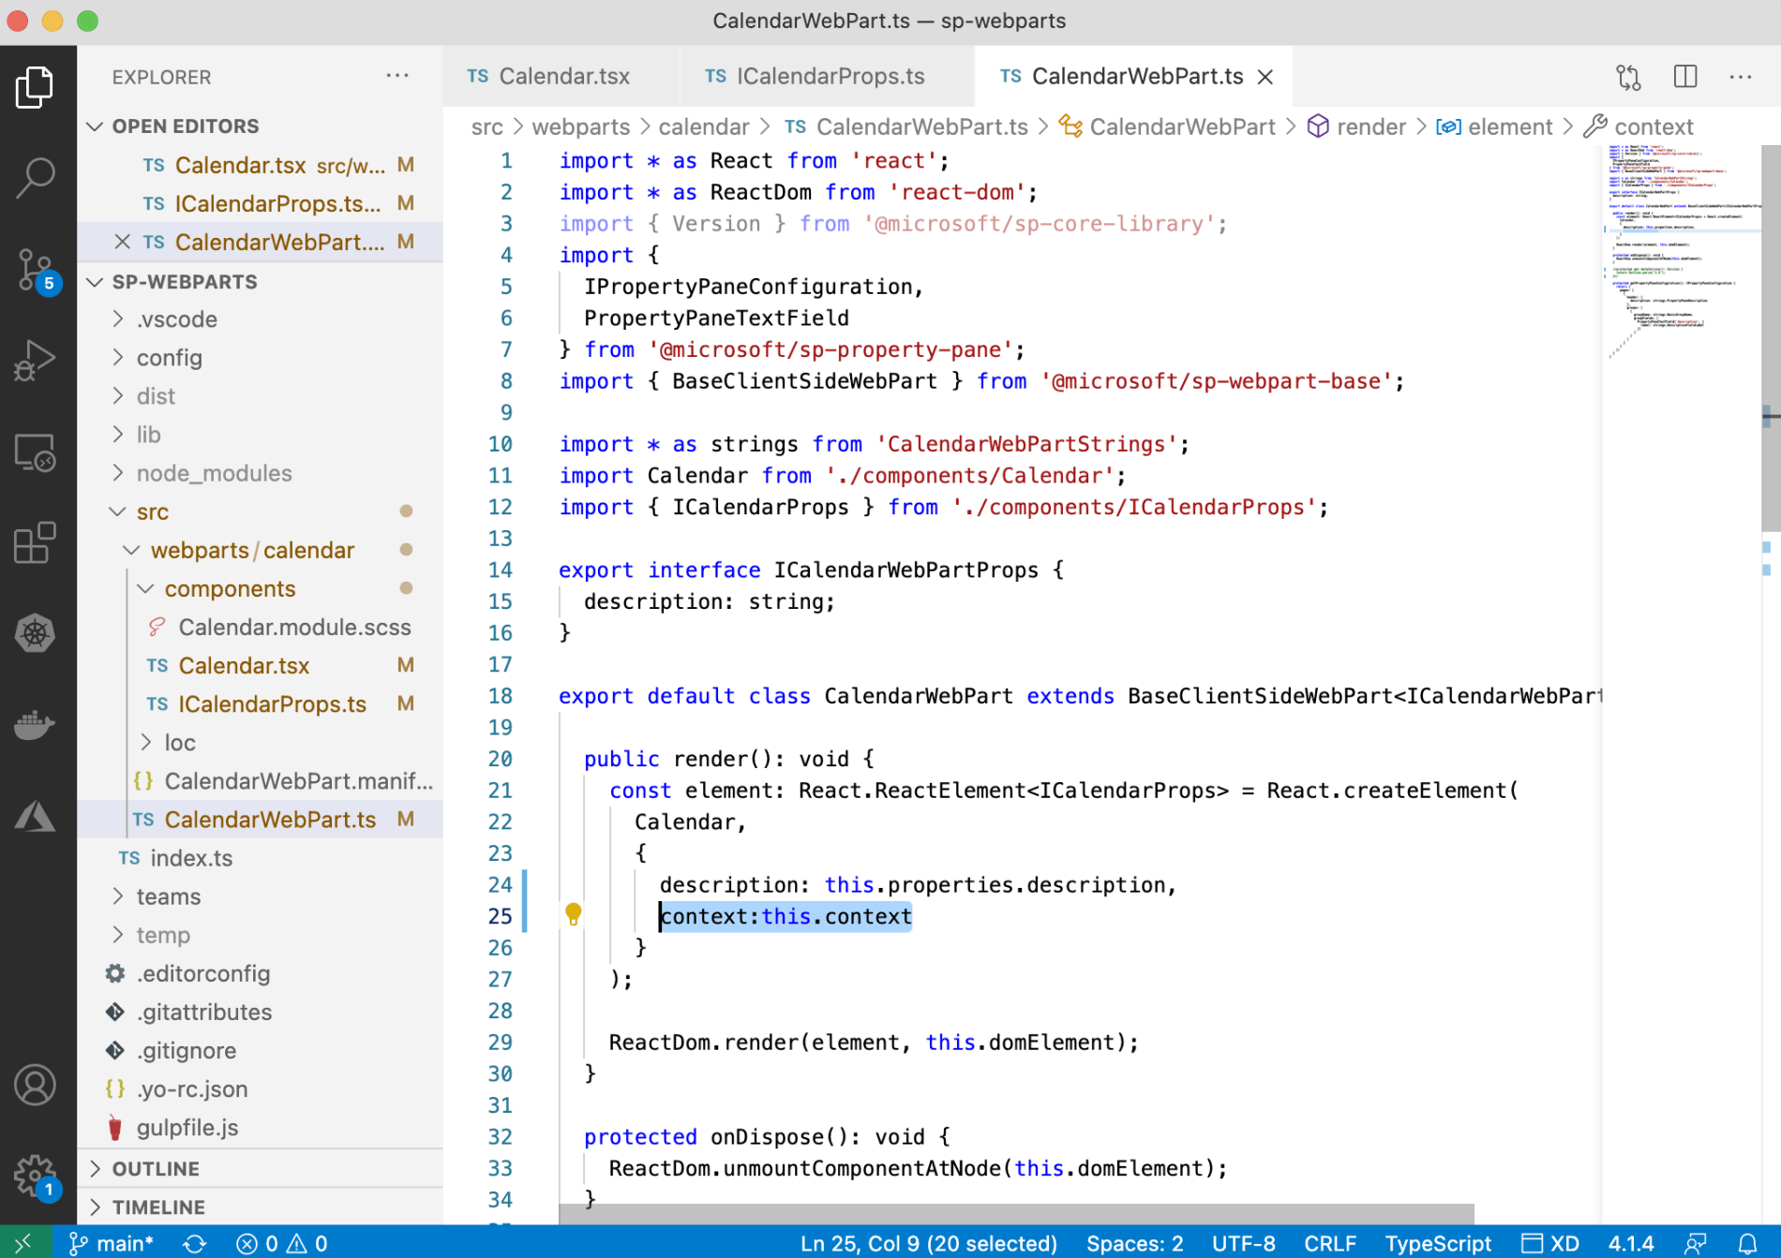This screenshot has width=1781, height=1258.
Task: Expand the node_modules folder
Action: pos(214,473)
